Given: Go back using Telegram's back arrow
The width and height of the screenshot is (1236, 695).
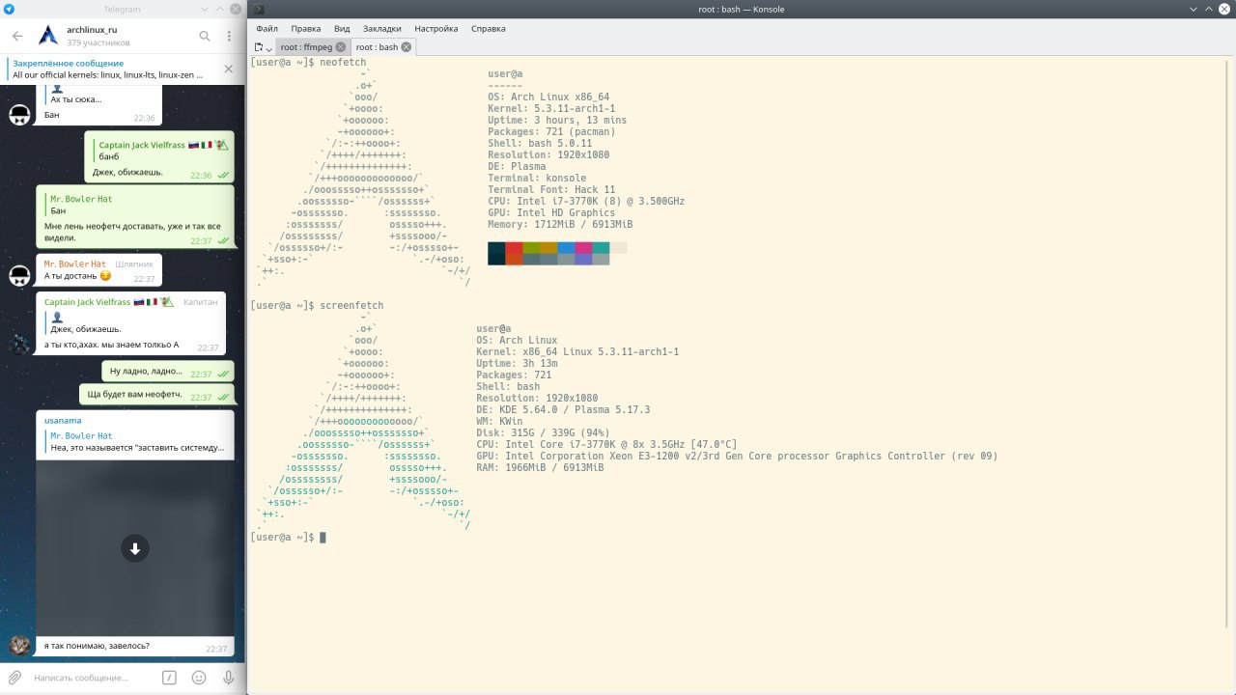Looking at the screenshot, I should coord(17,37).
